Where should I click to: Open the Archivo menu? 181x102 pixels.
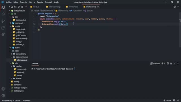[x=8, y=2]
